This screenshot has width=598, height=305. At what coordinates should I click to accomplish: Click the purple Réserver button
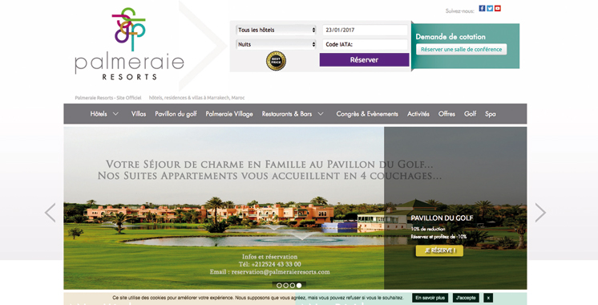[364, 60]
